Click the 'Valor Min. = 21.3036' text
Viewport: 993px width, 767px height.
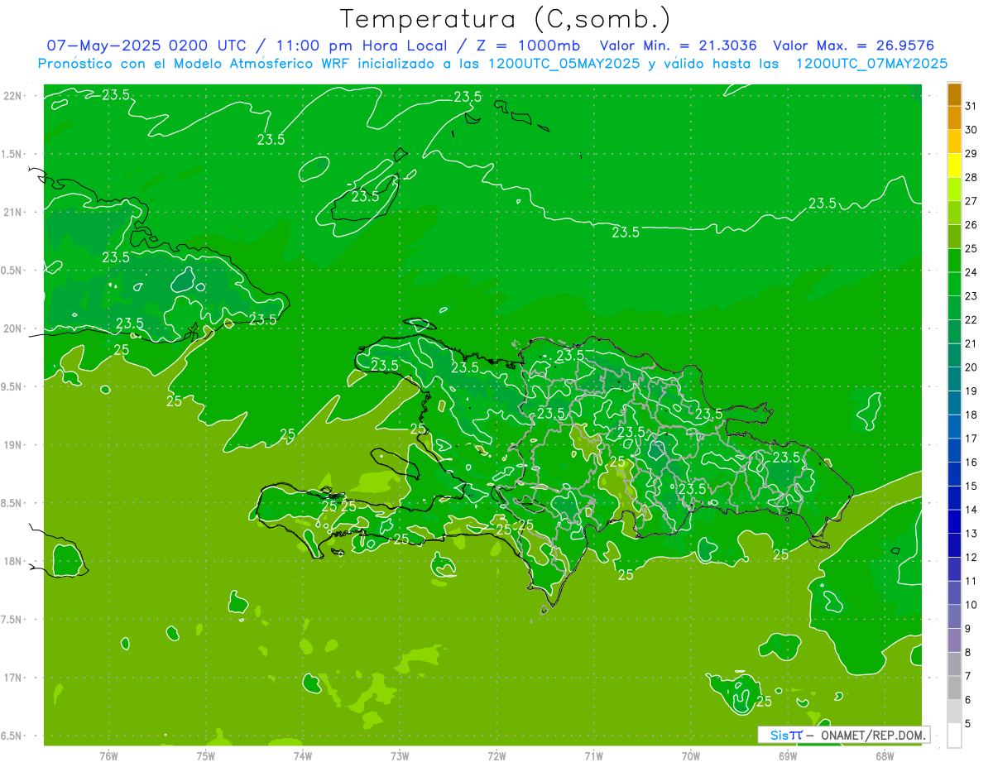[678, 46]
